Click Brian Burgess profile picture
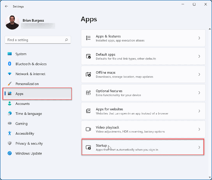This screenshot has height=180, width=212. (12, 22)
